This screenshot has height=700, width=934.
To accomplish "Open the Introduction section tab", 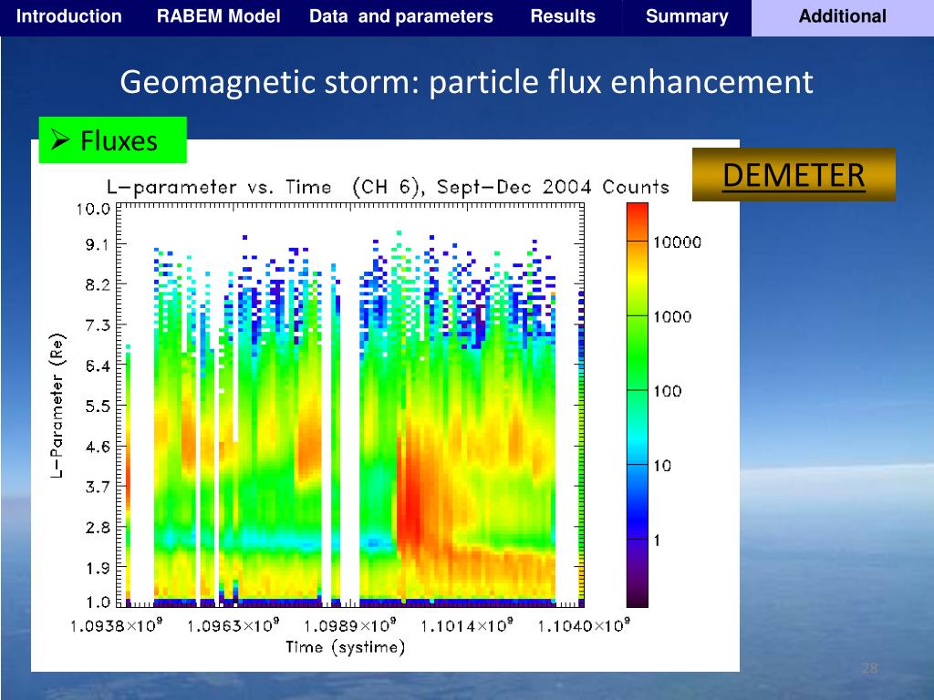I will coord(69,16).
